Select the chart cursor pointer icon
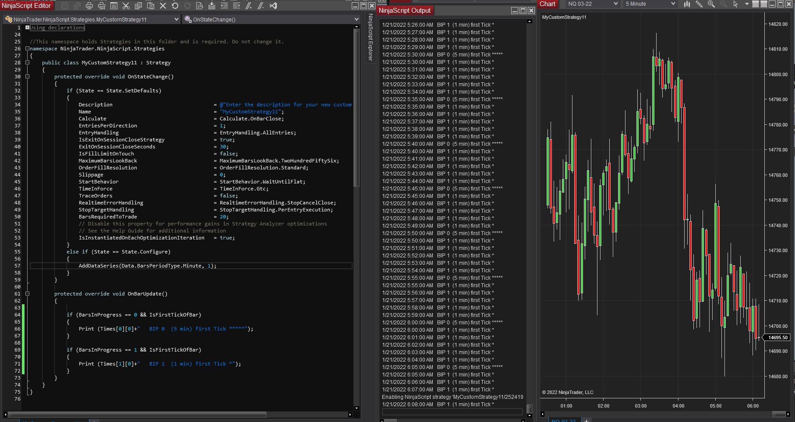The image size is (795, 422). click(x=736, y=4)
